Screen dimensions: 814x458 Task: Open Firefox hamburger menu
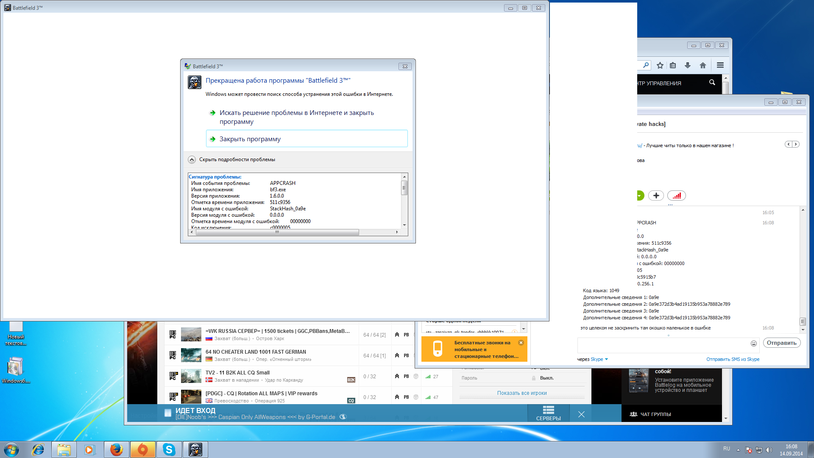coord(720,65)
